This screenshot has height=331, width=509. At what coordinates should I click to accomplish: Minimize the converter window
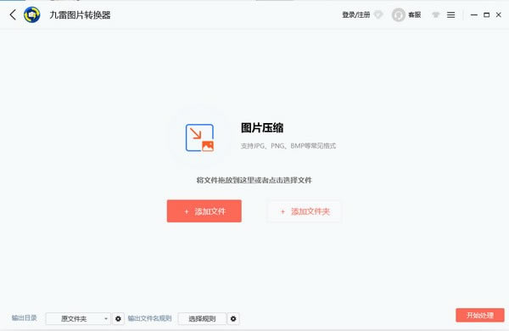point(474,14)
